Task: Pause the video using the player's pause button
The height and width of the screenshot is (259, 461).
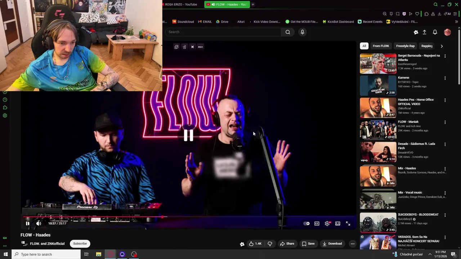Action: (27, 223)
